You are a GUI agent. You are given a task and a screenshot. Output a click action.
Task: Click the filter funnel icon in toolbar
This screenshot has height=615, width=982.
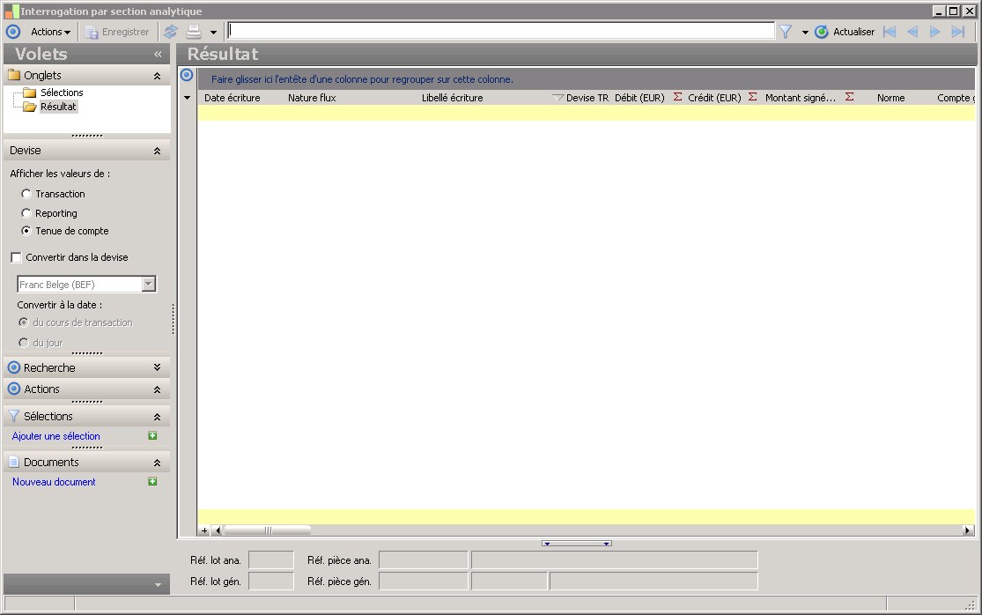tap(786, 32)
